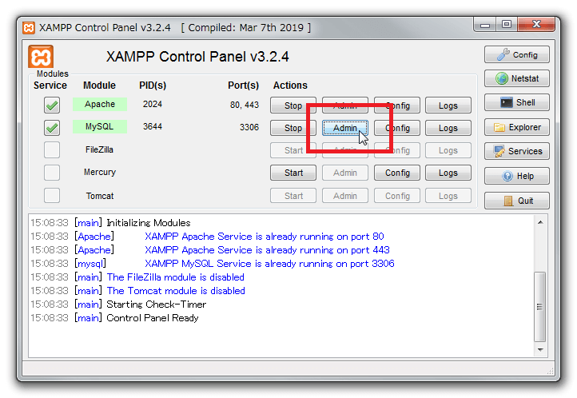Open MySQL Admin page
The width and height of the screenshot is (577, 398).
tap(345, 128)
